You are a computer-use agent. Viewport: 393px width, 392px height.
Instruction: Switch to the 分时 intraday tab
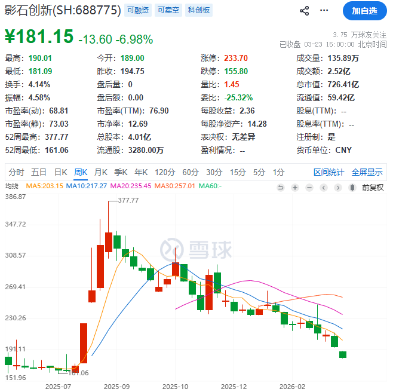17,172
